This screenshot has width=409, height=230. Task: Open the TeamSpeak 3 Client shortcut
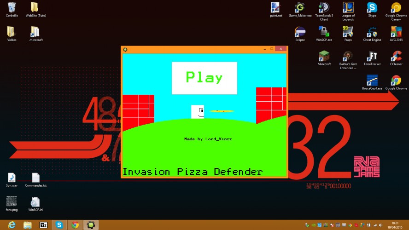[x=324, y=11]
